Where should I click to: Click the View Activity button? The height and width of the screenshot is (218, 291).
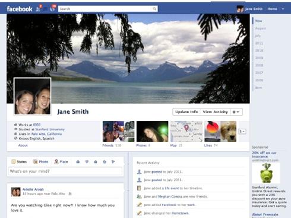tap(216, 112)
